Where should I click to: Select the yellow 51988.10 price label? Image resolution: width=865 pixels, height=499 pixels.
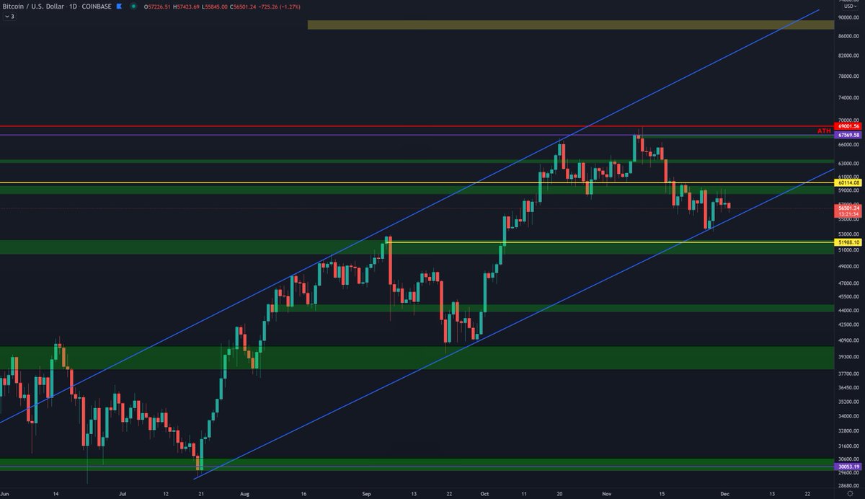(848, 242)
